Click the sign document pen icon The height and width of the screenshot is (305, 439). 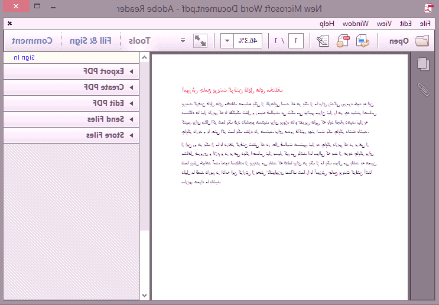pyautogui.click(x=323, y=41)
